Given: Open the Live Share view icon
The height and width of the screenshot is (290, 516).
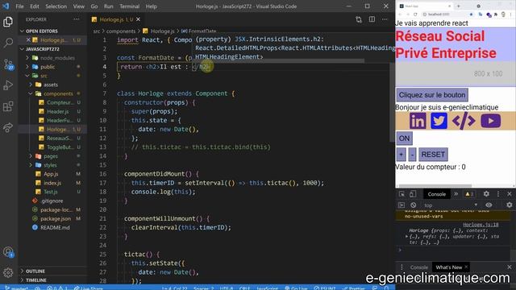Looking at the screenshot, I should click(x=8, y=127).
